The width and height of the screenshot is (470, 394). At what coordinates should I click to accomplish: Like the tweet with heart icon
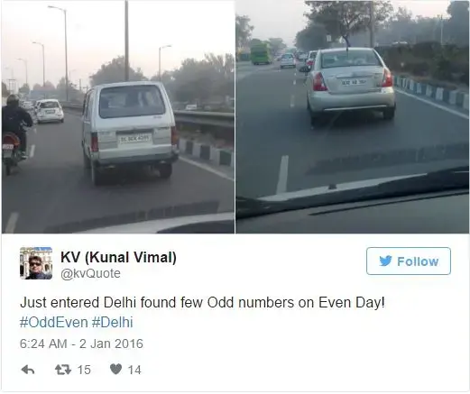point(115,370)
